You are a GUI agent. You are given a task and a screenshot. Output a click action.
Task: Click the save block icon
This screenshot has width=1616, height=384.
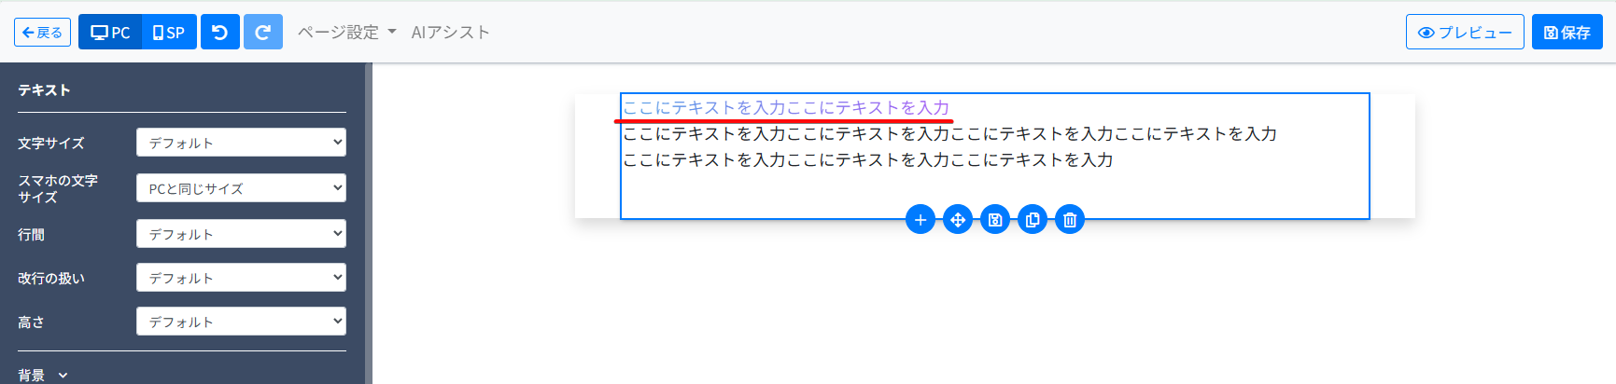pyautogui.click(x=995, y=220)
